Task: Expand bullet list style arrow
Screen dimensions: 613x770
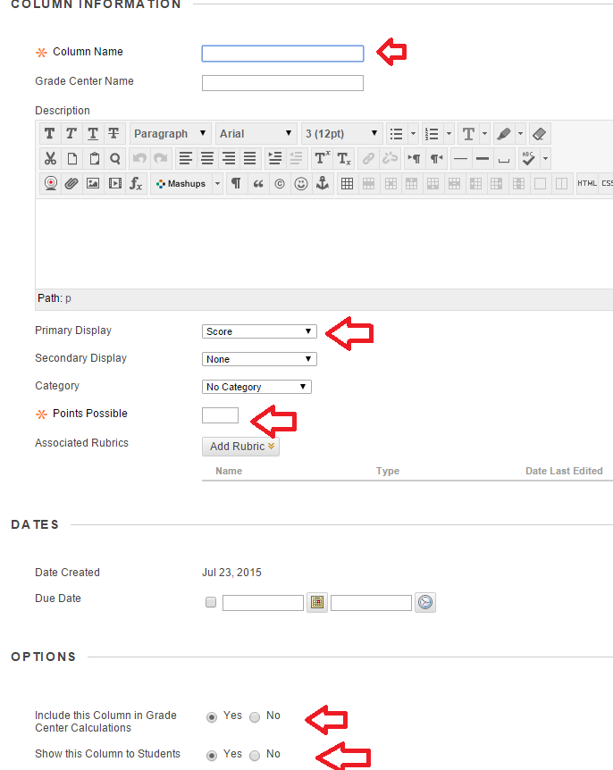Action: click(413, 134)
